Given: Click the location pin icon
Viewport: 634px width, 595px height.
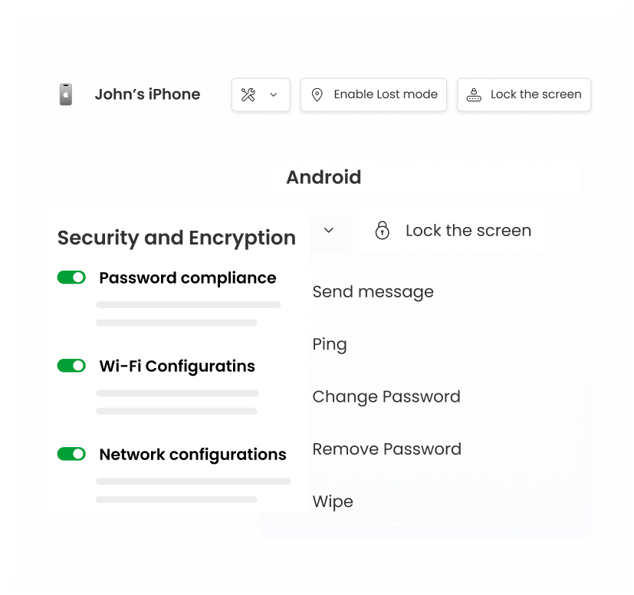Looking at the screenshot, I should click(x=317, y=95).
